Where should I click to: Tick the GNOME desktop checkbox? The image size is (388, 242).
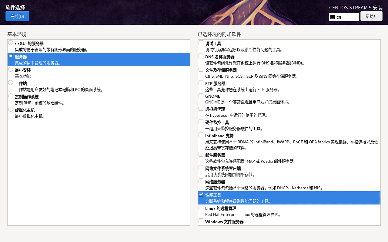(x=201, y=96)
